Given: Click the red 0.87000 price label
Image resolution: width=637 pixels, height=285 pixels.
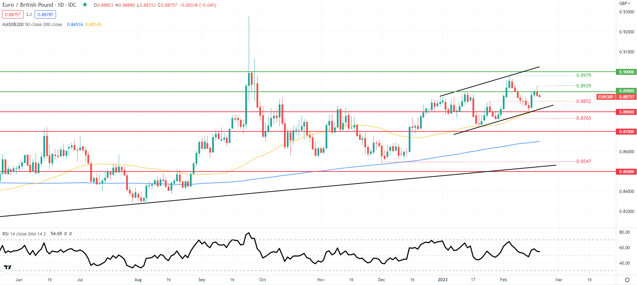Looking at the screenshot, I should (626, 132).
